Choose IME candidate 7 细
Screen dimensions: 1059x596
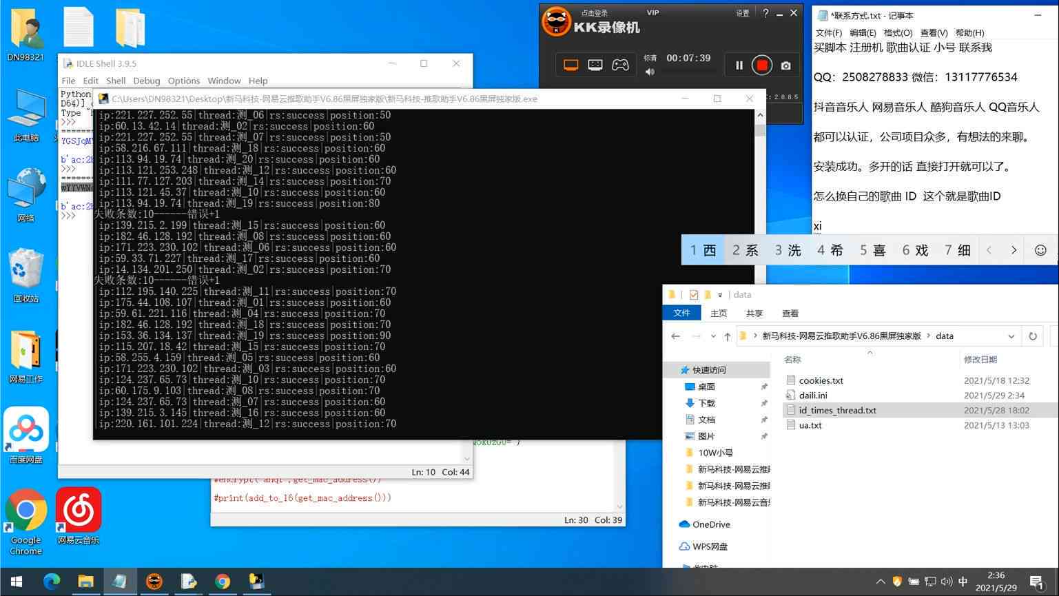click(957, 250)
